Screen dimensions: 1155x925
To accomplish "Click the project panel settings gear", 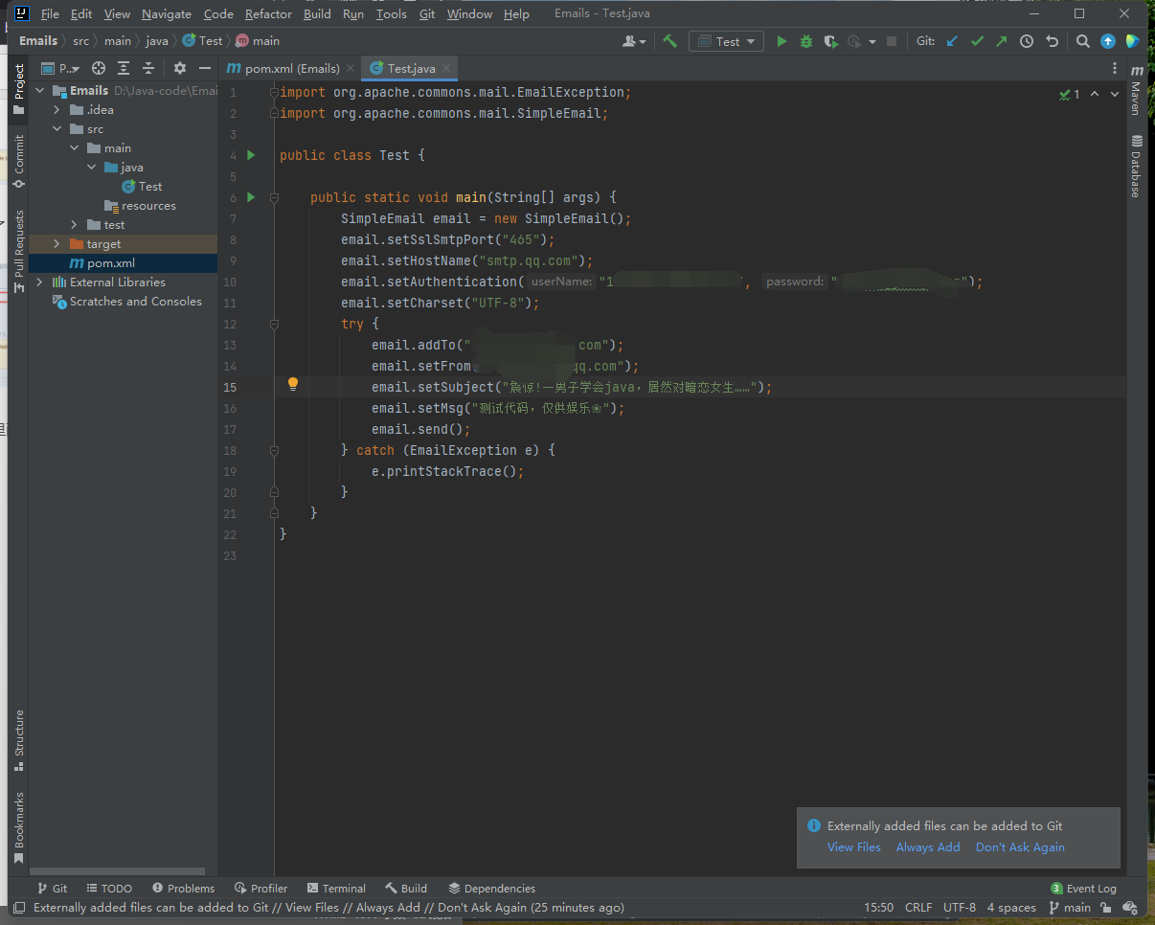I will click(x=179, y=68).
